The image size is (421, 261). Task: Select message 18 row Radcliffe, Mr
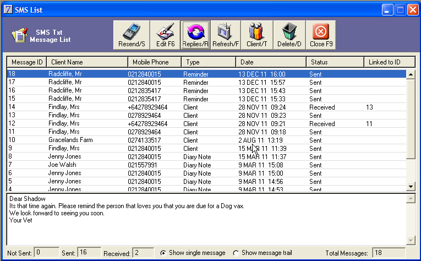[x=206, y=74]
